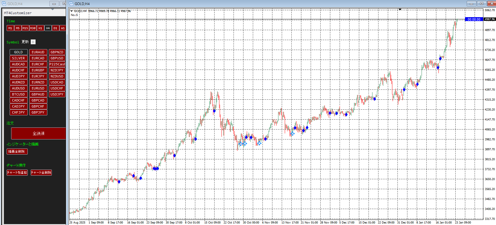Click the current price label 4987.96
The height and width of the screenshot is (225, 496).
(x=489, y=19)
